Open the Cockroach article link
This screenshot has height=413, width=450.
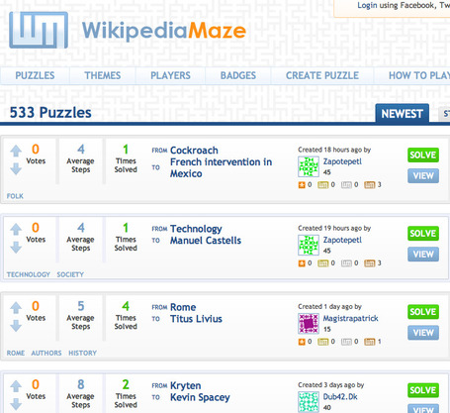[x=194, y=151]
